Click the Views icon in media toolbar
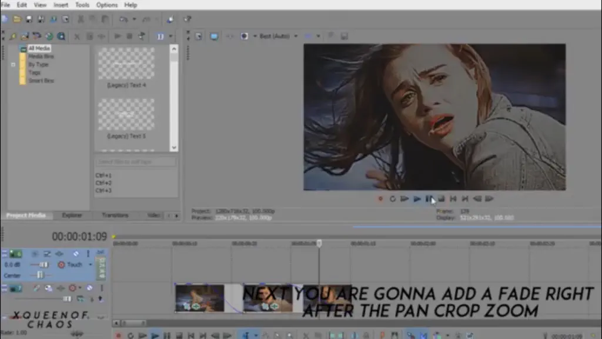Image resolution: width=602 pixels, height=339 pixels. coord(160,36)
